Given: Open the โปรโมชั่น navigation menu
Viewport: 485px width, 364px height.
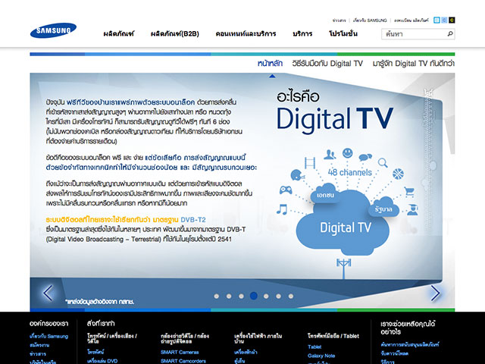Looking at the screenshot, I should (347, 34).
